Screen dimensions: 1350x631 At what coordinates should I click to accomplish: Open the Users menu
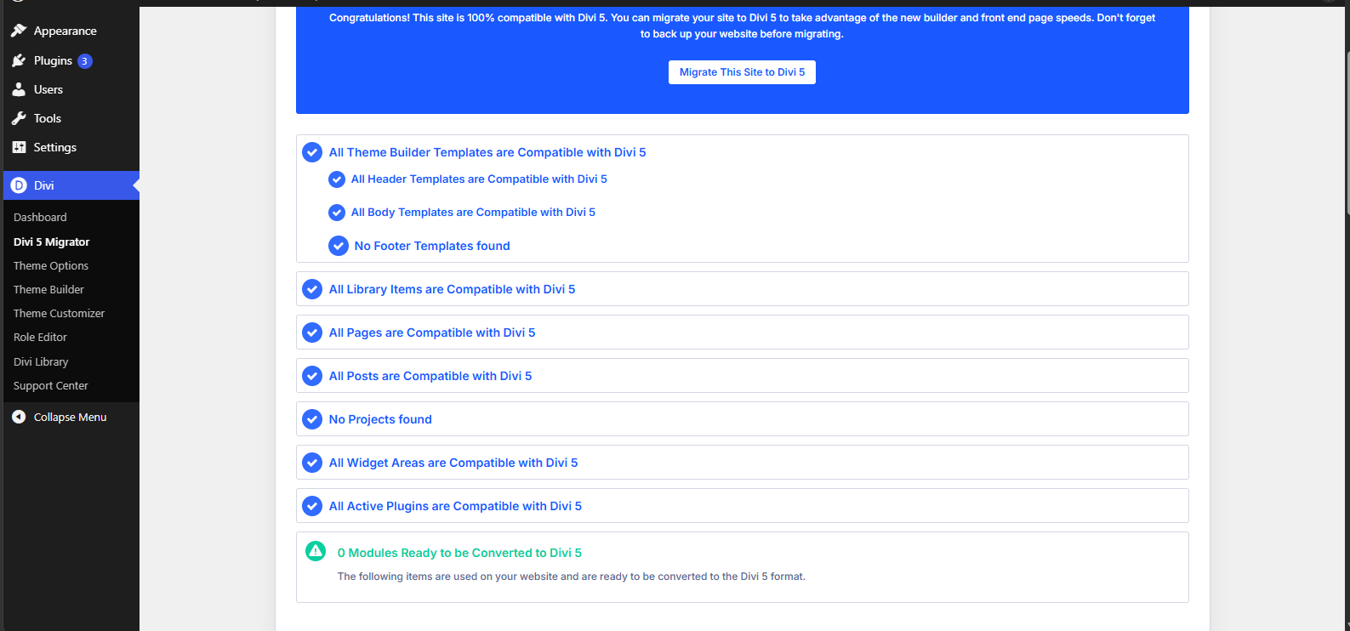70,89
